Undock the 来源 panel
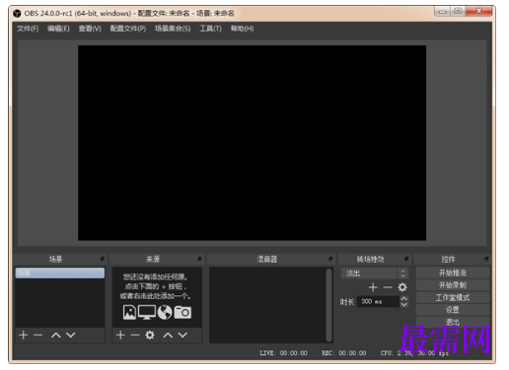The image size is (509, 370). click(199, 259)
